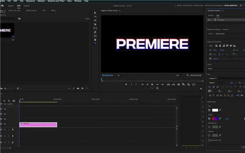Select the Ripple Edit tool
The image size is (245, 153).
[95, 20]
